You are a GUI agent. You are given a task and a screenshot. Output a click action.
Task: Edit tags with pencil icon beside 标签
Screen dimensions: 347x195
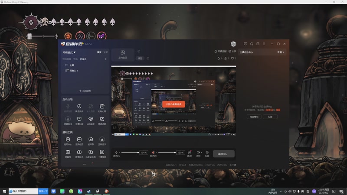tap(148, 58)
